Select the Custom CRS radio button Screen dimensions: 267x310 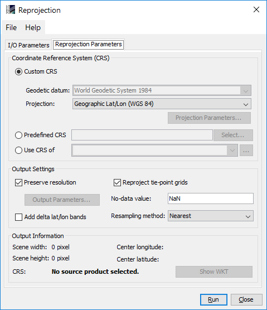18,71
